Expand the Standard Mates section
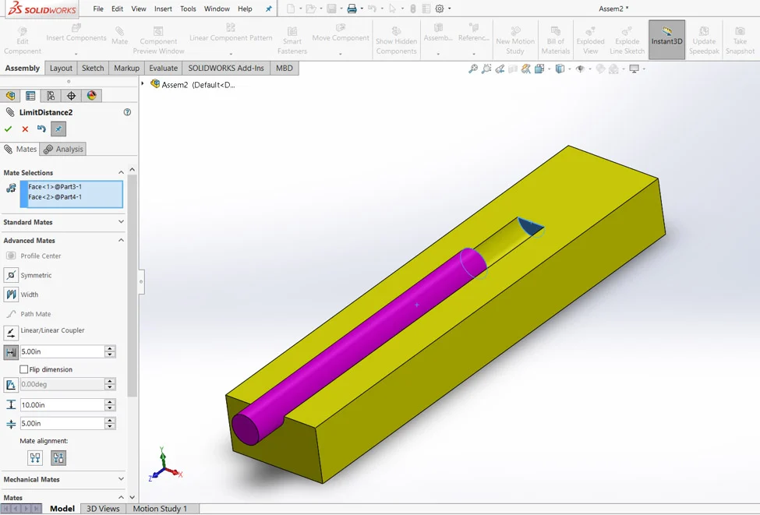The height and width of the screenshot is (515, 760). point(121,222)
